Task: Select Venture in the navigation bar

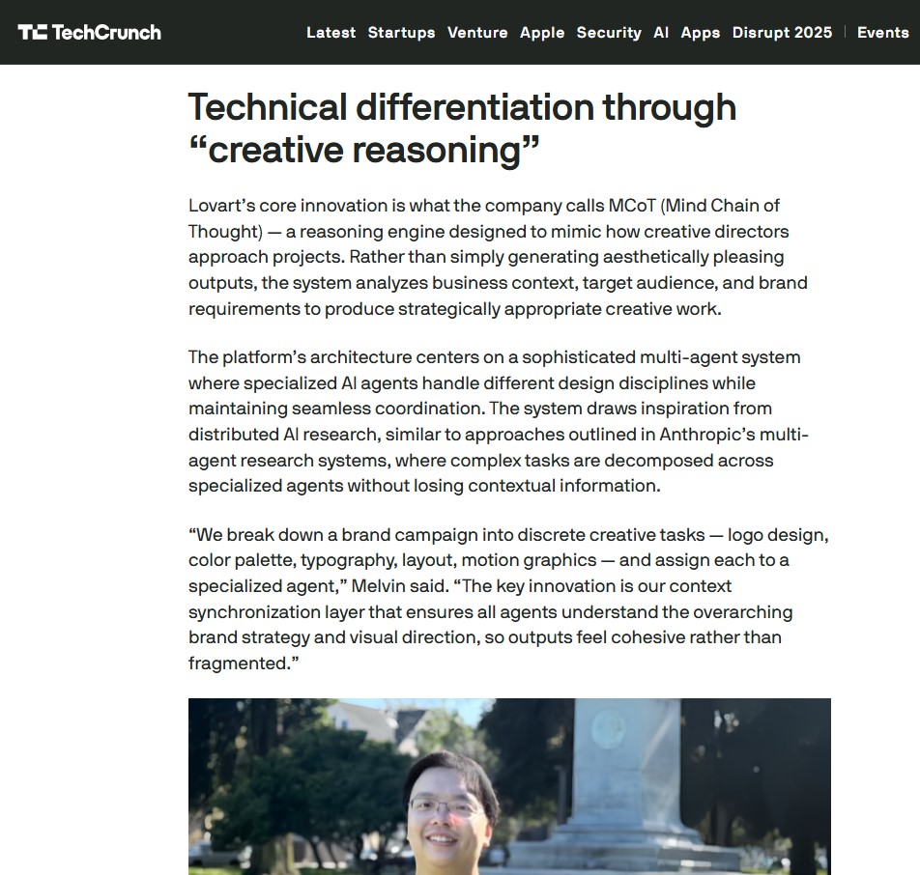Action: coord(477,32)
